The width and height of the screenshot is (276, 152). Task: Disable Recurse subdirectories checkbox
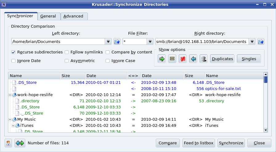tap(13, 52)
